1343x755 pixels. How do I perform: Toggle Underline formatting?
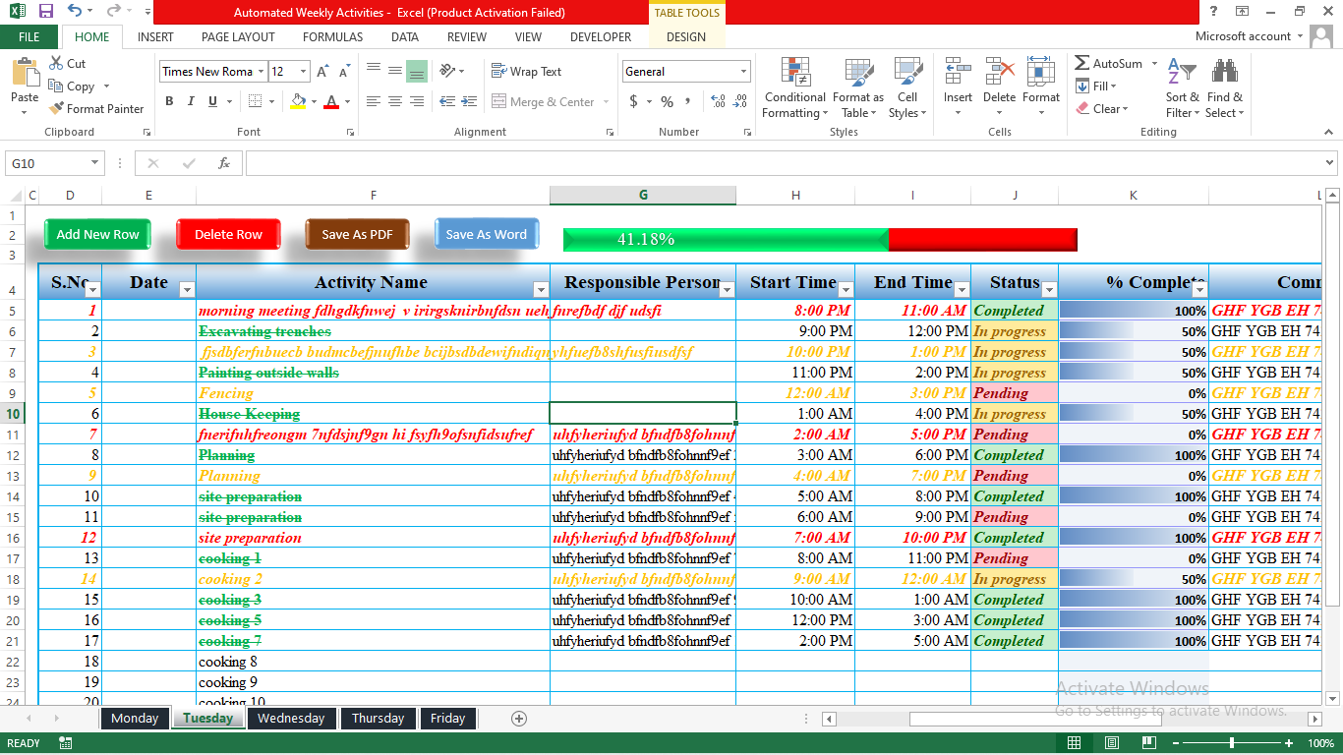212,101
